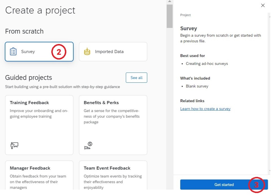
Task: Open the Training Feedback guided project
Action: (39, 124)
